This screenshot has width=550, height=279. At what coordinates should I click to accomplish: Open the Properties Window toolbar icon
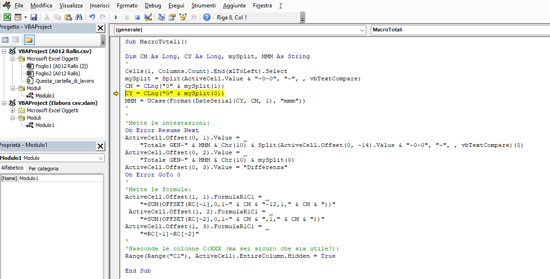pyautogui.click(x=172, y=17)
